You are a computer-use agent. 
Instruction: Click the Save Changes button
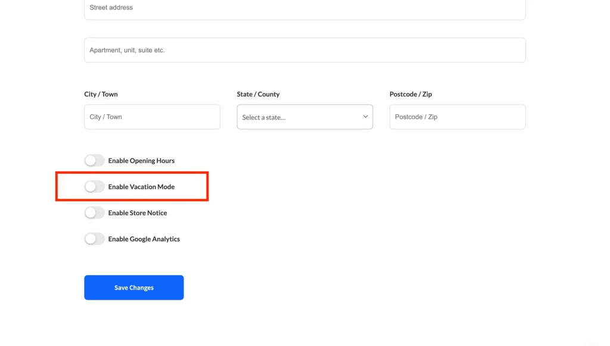pyautogui.click(x=134, y=287)
